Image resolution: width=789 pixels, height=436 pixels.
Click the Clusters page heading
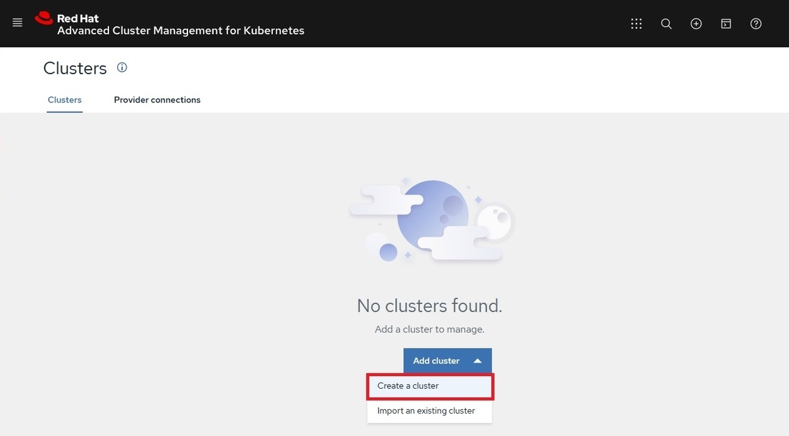click(x=75, y=68)
